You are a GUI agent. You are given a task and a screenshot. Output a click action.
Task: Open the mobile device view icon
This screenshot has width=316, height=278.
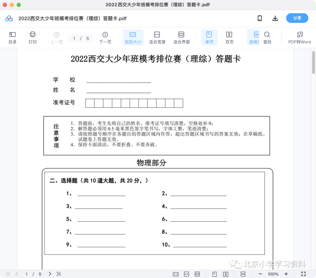260,18
